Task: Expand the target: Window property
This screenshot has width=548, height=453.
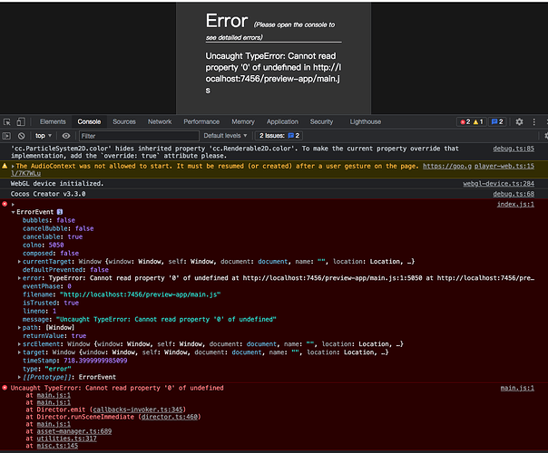Action: pos(19,352)
